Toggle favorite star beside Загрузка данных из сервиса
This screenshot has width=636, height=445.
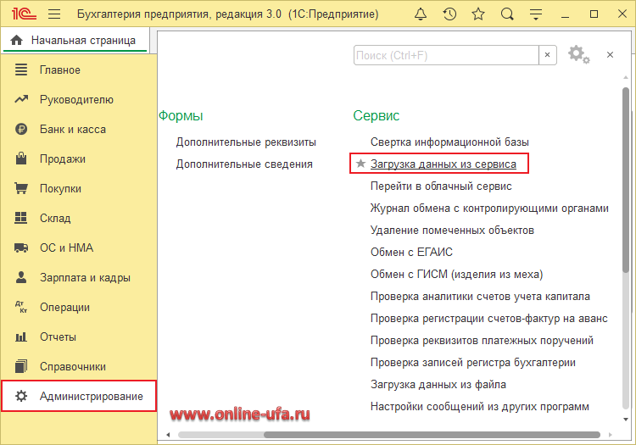[360, 164]
